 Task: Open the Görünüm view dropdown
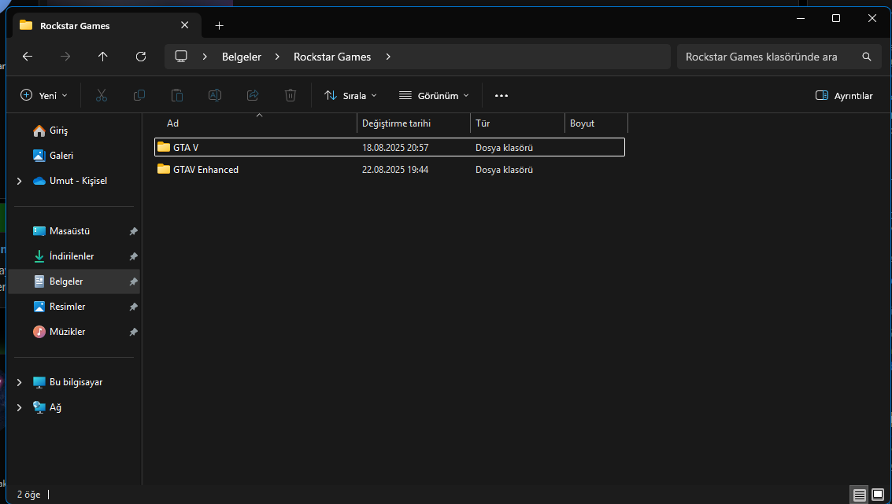(x=434, y=95)
